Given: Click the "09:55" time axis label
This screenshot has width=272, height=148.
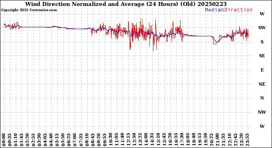Looking at the screenshot, I should tap(105, 140).
